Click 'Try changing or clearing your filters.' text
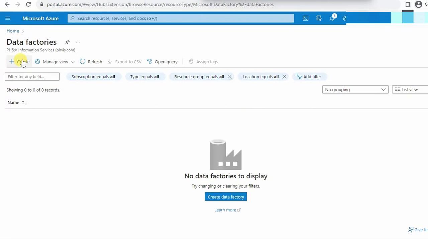 [226, 186]
